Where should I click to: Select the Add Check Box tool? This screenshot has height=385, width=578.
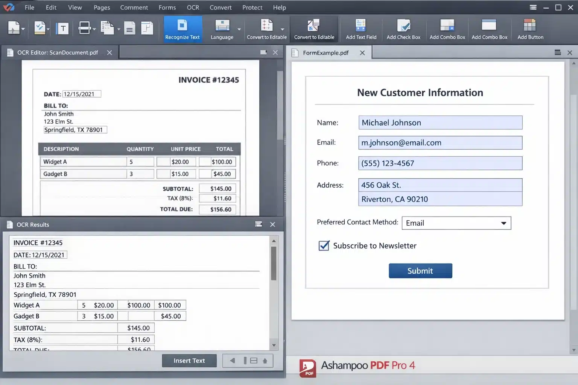(x=403, y=29)
